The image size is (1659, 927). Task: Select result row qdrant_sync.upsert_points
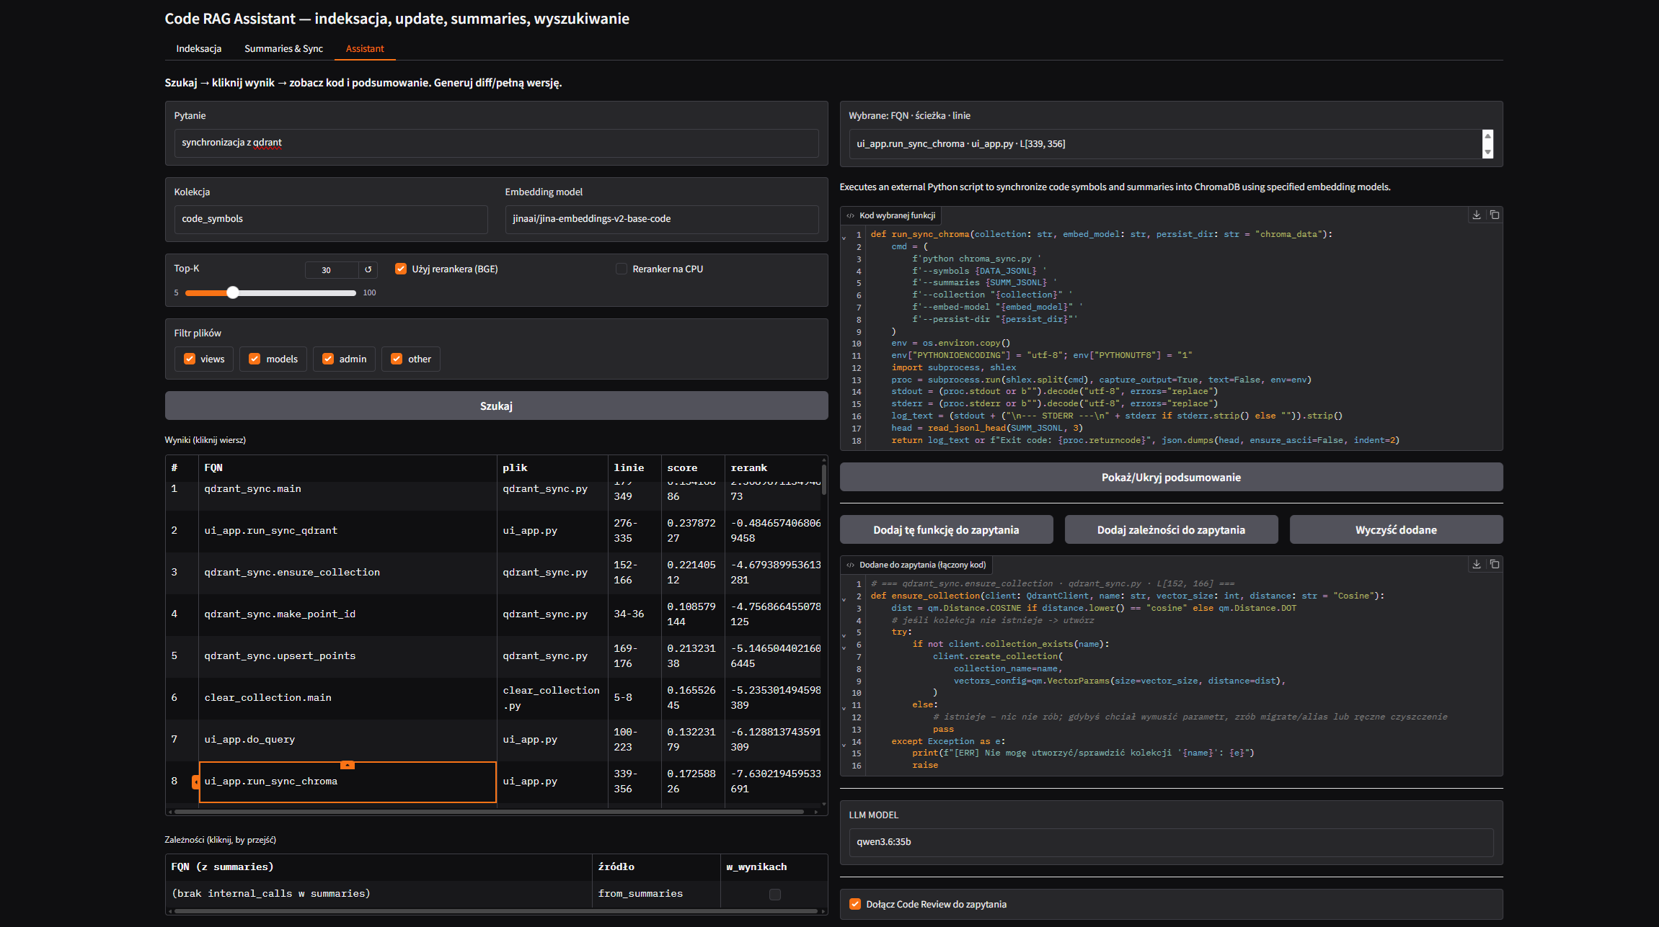pos(492,656)
